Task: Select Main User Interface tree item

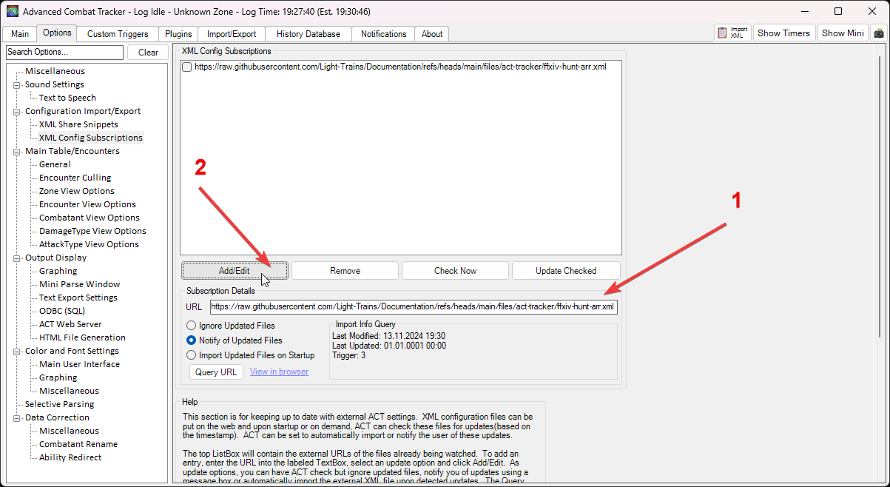Action: coord(79,364)
